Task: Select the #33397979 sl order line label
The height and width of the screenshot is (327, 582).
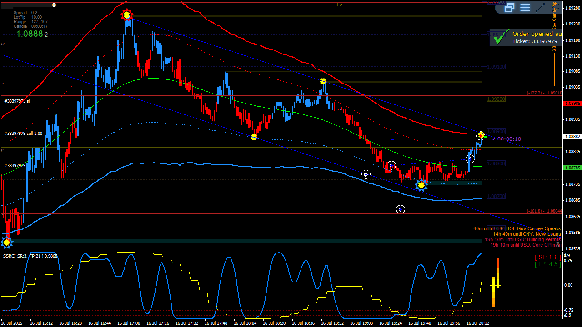Action: (x=17, y=101)
